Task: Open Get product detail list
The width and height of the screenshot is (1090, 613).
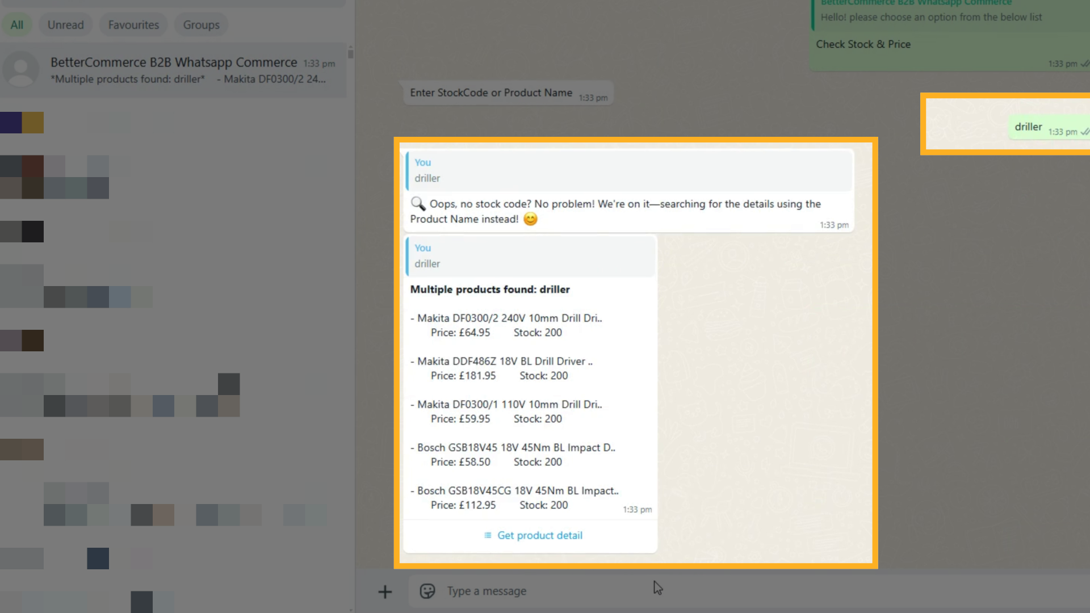Action: 539,535
